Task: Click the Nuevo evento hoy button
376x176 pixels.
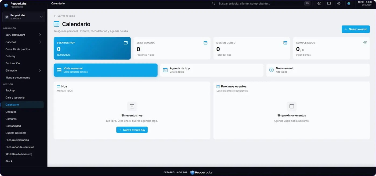Action: pos(132,130)
